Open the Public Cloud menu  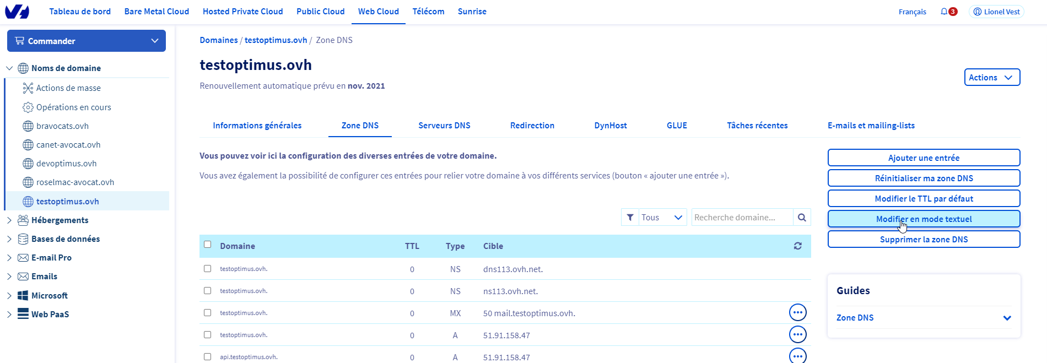321,12
